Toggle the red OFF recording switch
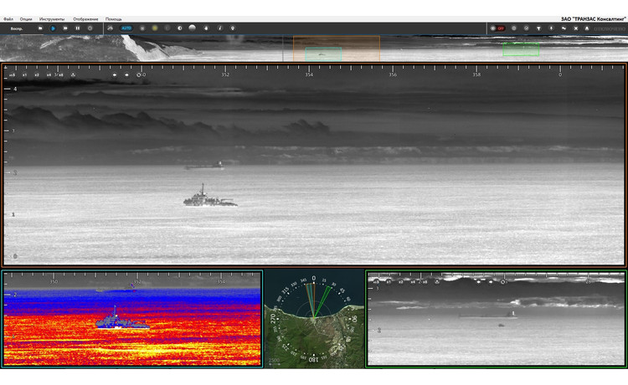This screenshot has width=628, height=385. coord(498,28)
